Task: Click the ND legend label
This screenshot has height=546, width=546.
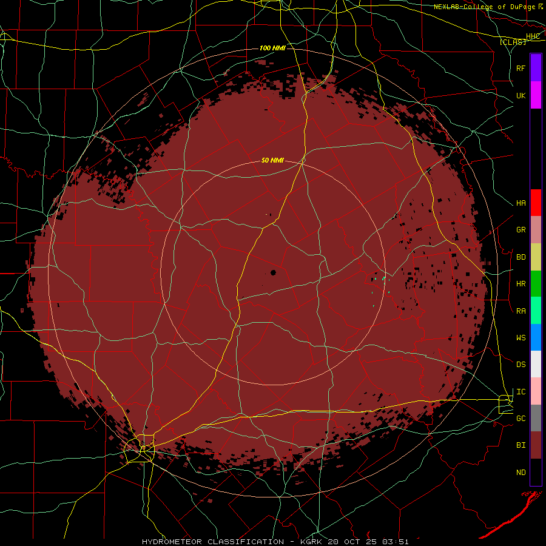Action: [521, 473]
